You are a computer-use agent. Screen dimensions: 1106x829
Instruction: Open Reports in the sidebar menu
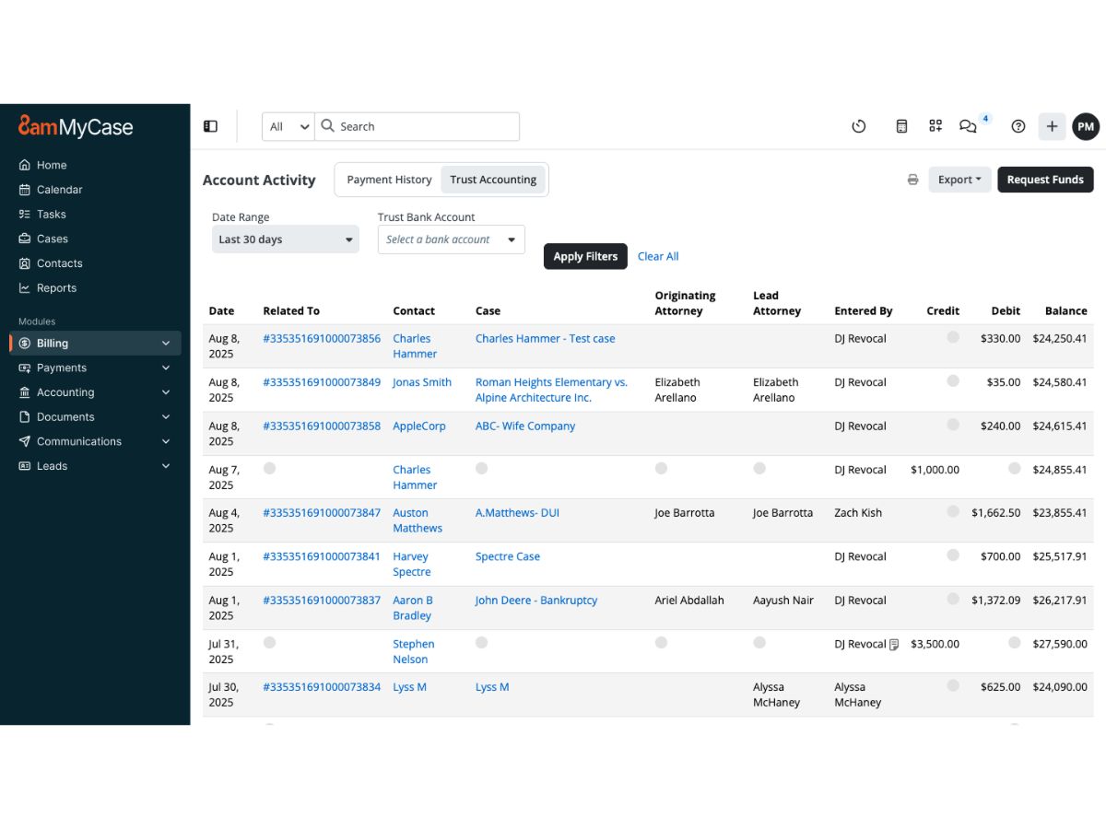(56, 287)
